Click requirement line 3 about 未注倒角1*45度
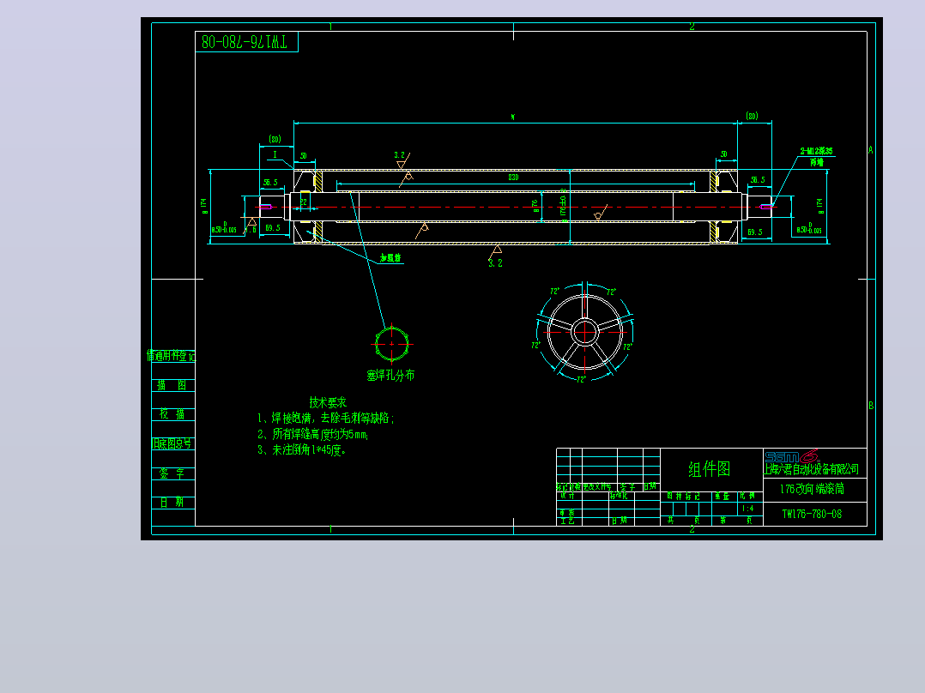 (x=301, y=450)
